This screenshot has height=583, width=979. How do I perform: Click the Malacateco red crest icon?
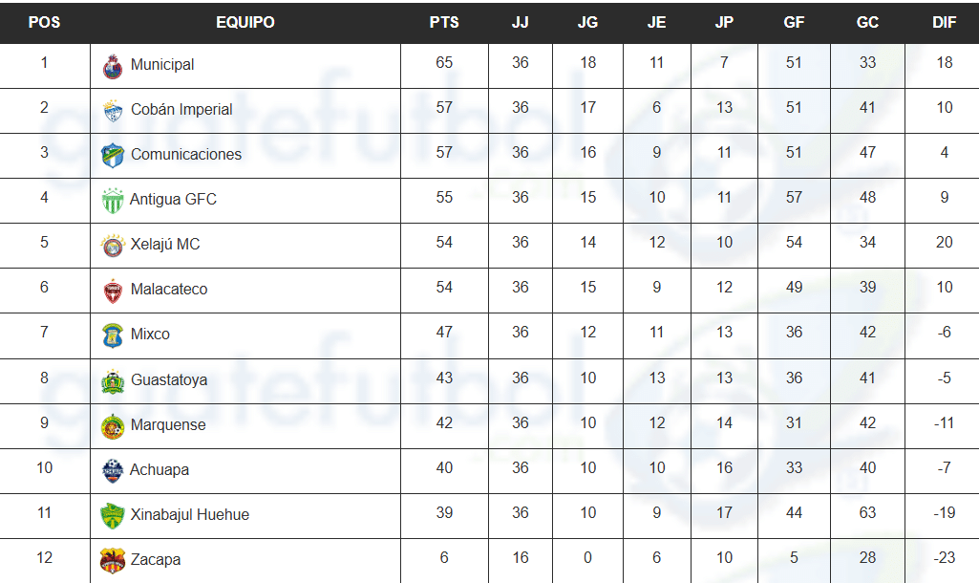pyautogui.click(x=113, y=291)
